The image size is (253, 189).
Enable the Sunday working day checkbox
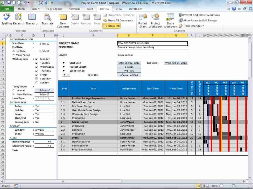(x=37, y=83)
